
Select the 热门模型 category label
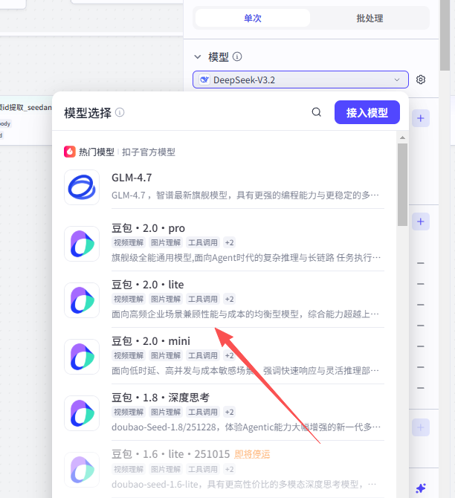coord(97,152)
